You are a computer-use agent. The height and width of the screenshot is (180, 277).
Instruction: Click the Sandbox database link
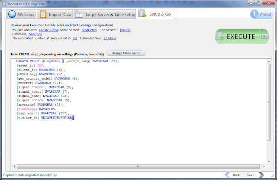point(35,34)
